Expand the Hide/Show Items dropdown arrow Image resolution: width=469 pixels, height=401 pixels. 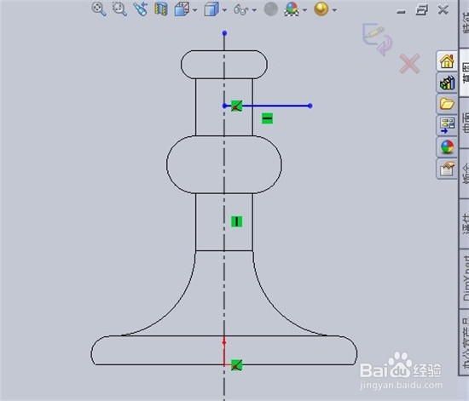click(254, 10)
